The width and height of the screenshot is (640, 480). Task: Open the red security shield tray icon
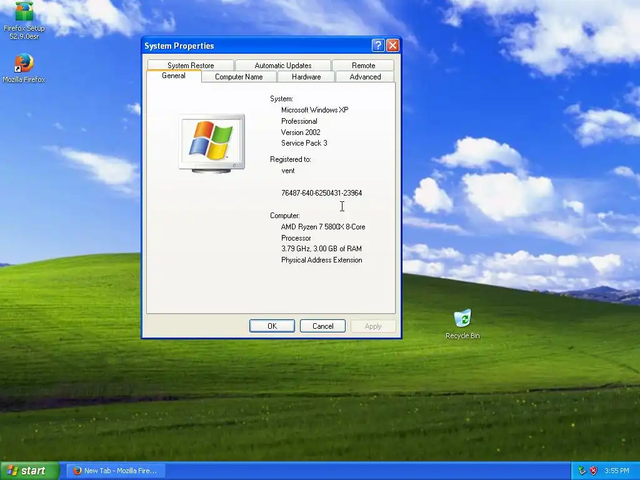pyautogui.click(x=594, y=471)
